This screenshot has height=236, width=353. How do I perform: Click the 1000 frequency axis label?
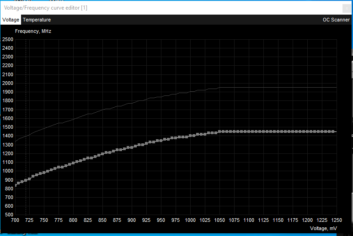[8, 171]
